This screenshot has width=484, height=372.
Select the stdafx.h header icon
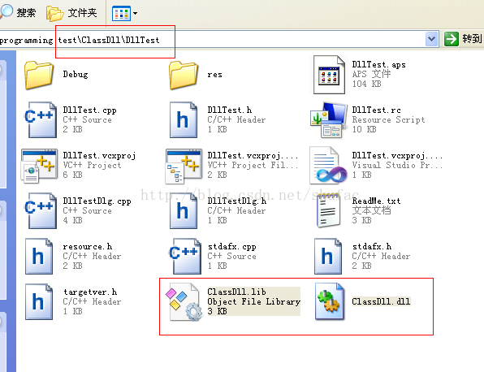pyautogui.click(x=328, y=256)
